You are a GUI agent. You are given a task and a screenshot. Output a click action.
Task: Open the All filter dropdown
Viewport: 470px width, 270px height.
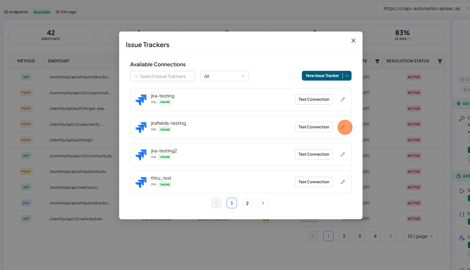tap(224, 76)
